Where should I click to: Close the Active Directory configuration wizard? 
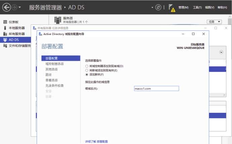[204, 34]
